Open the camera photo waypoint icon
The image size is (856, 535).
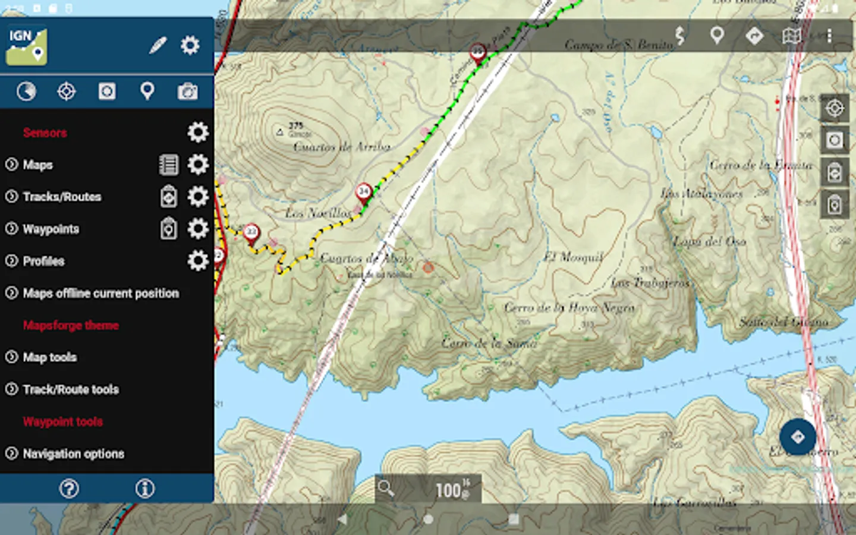pos(188,92)
